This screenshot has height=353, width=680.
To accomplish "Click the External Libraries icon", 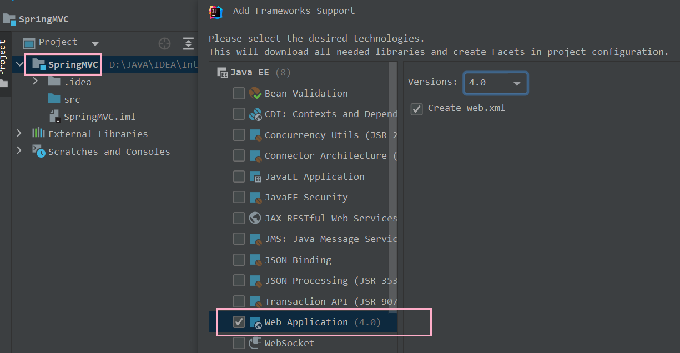I will click(x=38, y=133).
